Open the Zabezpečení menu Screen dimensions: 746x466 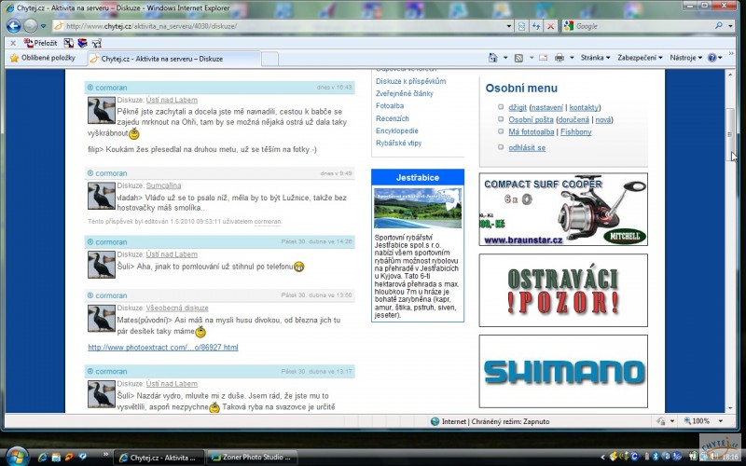[640, 58]
